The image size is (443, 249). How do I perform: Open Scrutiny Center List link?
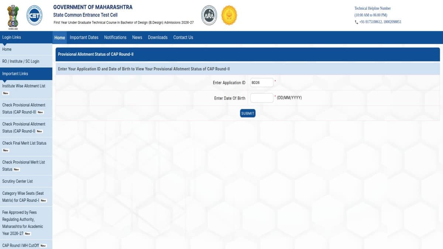[x=26, y=181]
